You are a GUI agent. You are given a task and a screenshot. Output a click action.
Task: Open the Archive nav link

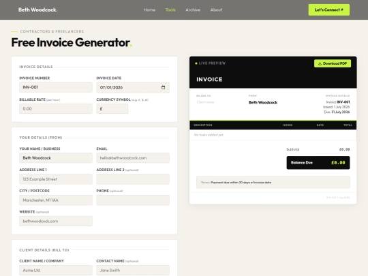193,10
